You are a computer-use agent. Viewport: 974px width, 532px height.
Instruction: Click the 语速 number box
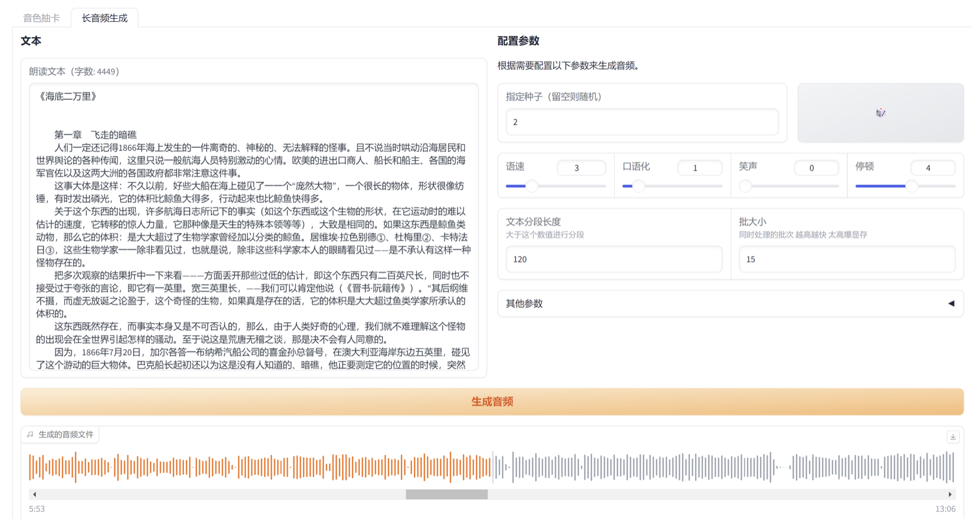click(581, 168)
